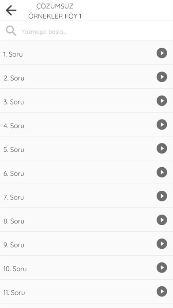Open the '7. Soru' list entry
The height and width of the screenshot is (308, 173).
click(x=86, y=196)
